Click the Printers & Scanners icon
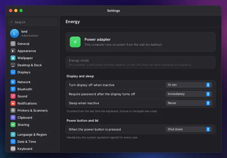227x158 pixels. pos(13,110)
